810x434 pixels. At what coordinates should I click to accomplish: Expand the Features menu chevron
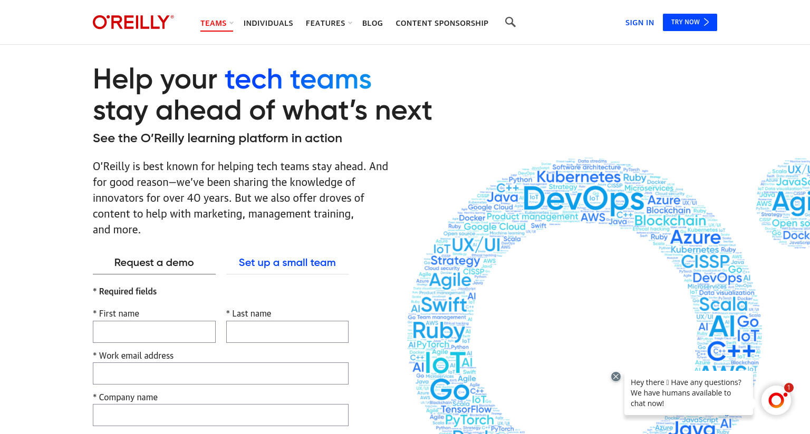[x=350, y=23]
